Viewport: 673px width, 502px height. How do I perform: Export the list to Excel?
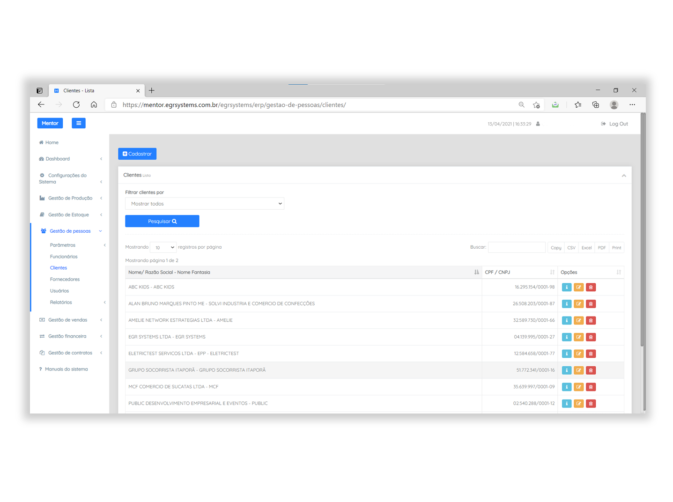pyautogui.click(x=586, y=248)
